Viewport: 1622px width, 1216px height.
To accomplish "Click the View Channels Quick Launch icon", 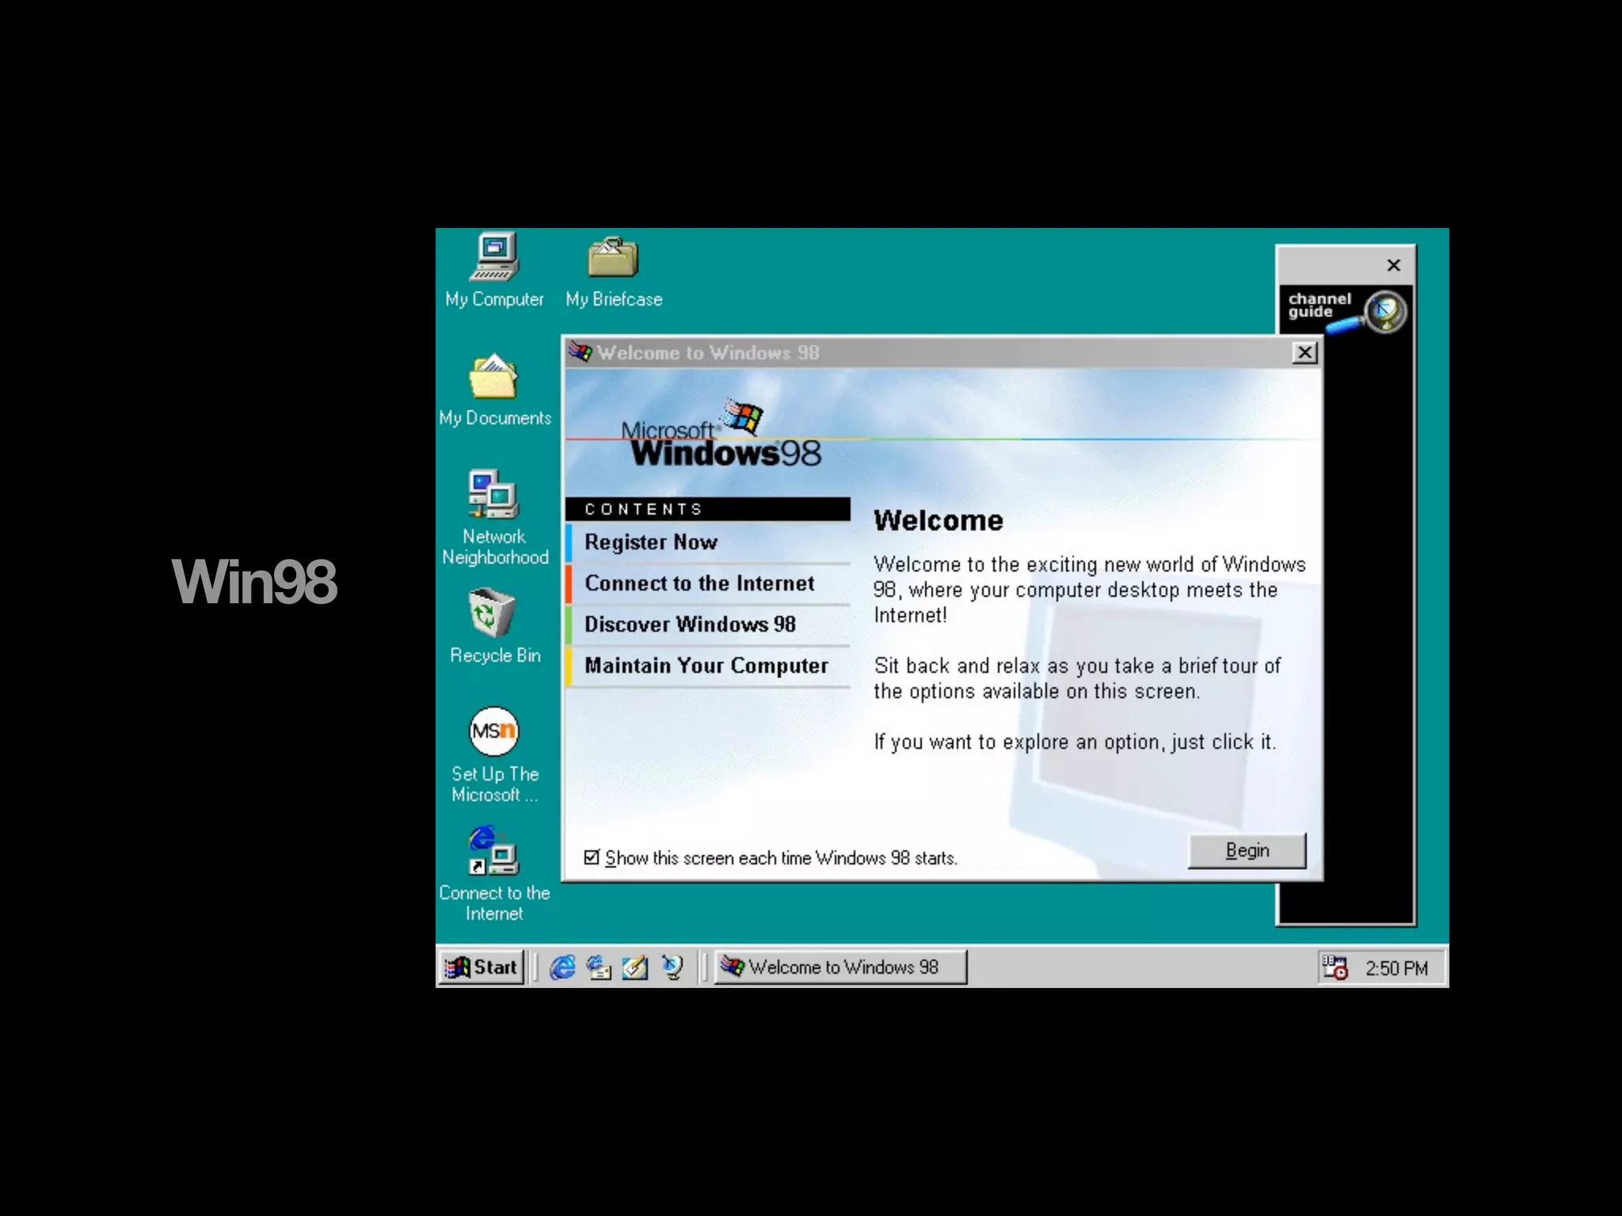I will (672, 967).
